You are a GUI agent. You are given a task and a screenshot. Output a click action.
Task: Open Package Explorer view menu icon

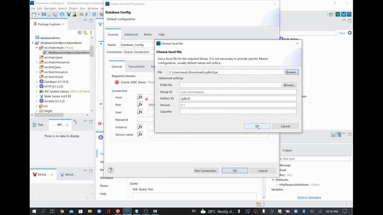91,33
